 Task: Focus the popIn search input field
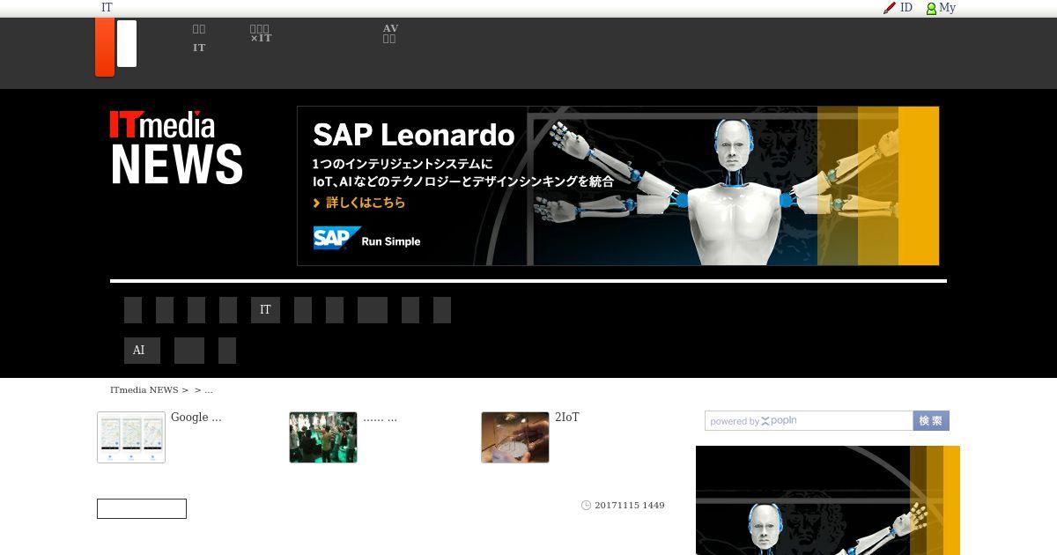(x=809, y=421)
